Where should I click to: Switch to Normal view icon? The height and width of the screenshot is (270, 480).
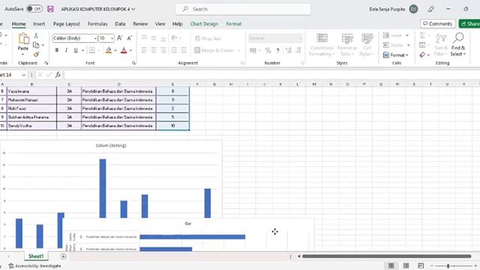[391, 265]
